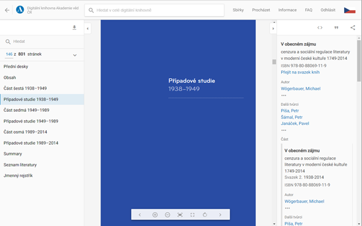Click the sidebar search magnifier icon
Image resolution: width=362 pixels, height=226 pixels.
pos(8,42)
